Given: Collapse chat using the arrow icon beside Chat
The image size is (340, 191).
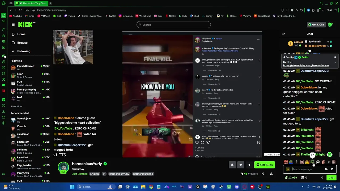Looking at the screenshot, I should coord(283,34).
